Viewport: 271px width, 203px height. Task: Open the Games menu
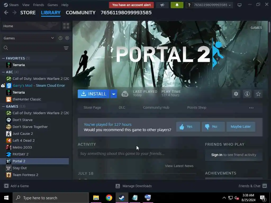[53, 5]
